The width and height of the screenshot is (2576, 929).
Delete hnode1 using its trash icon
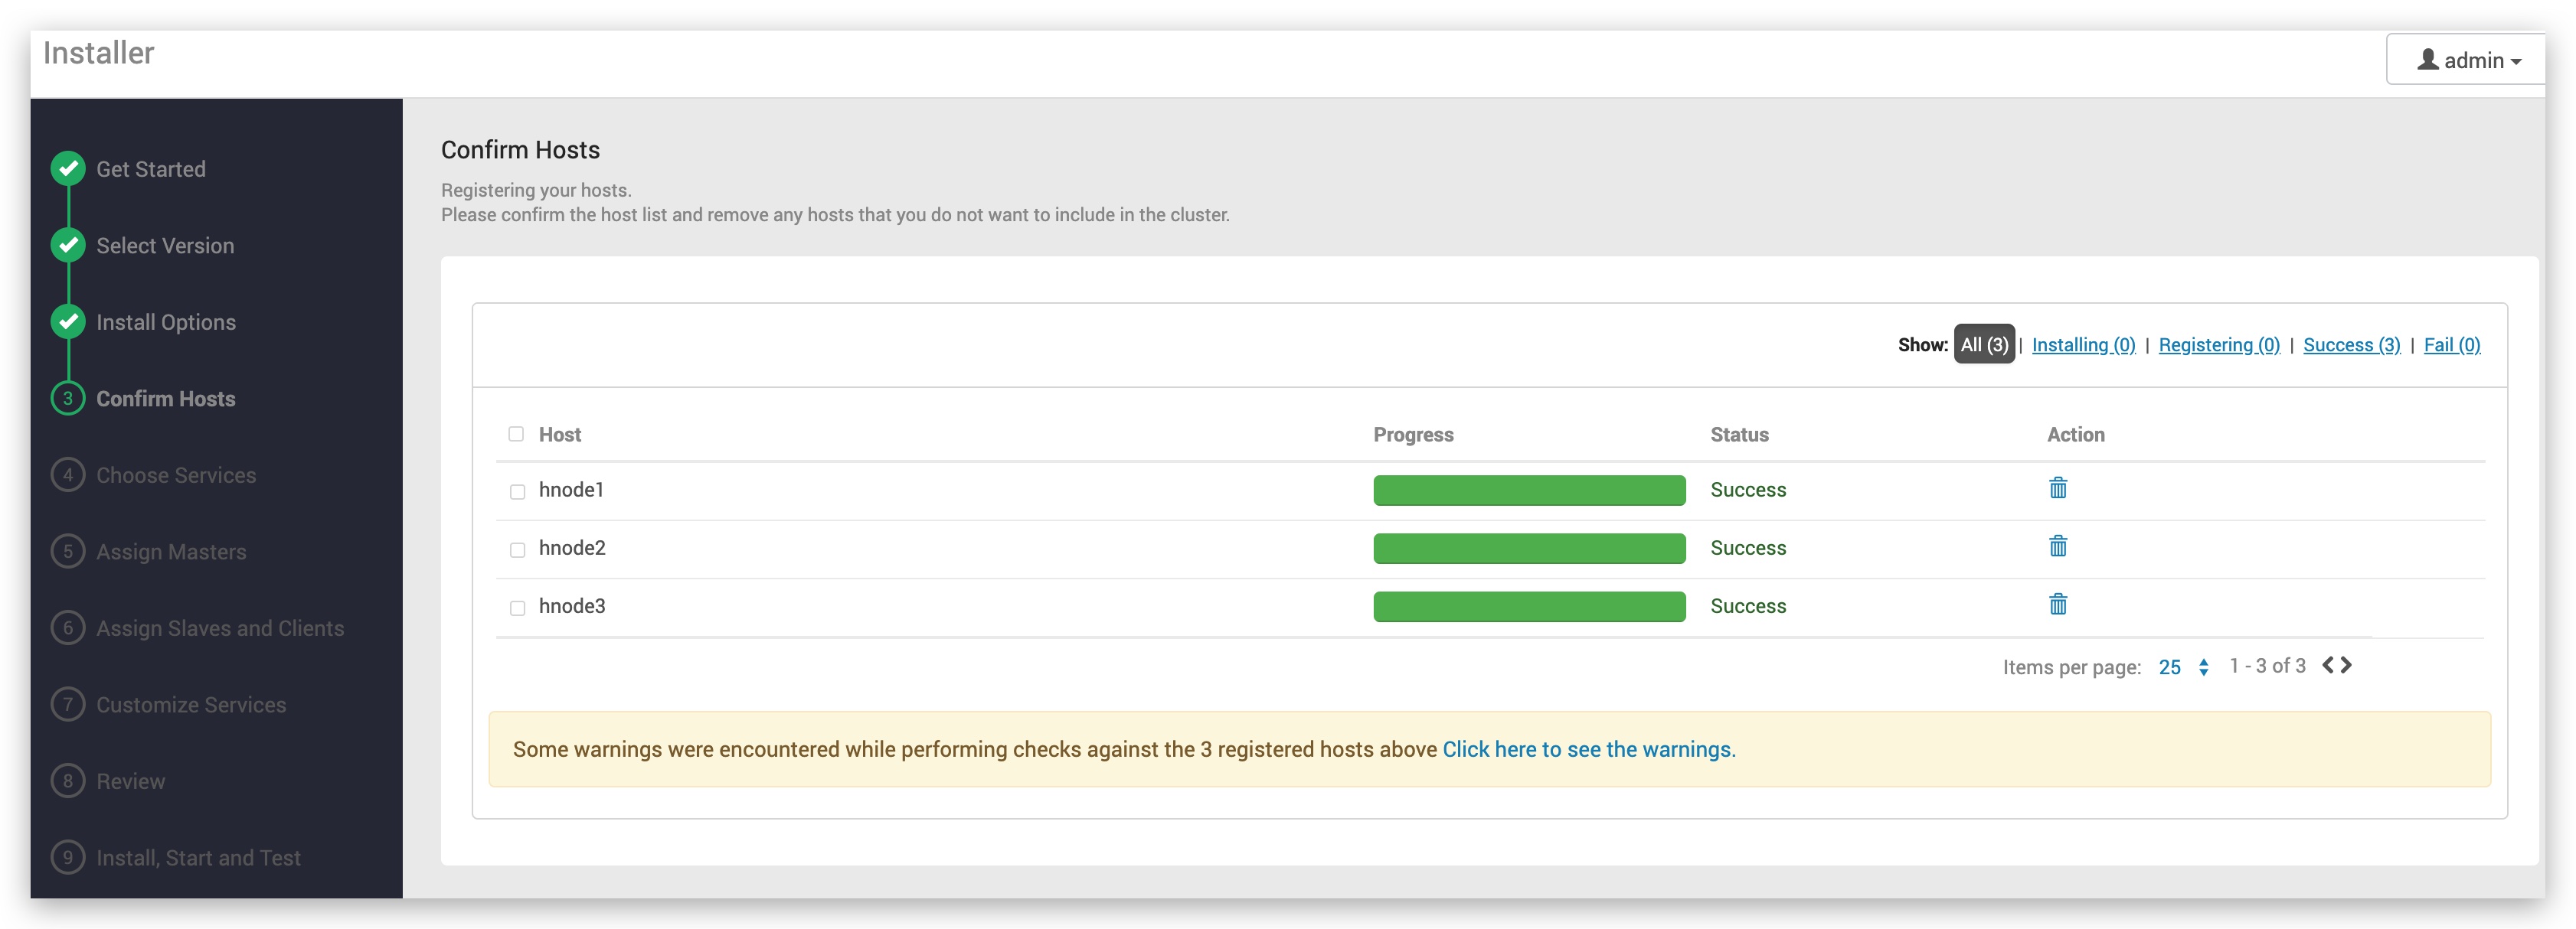point(2057,487)
